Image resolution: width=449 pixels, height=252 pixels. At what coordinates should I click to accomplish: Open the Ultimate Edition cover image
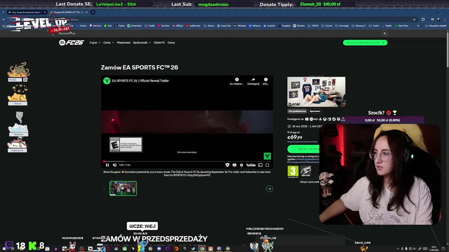(x=316, y=92)
